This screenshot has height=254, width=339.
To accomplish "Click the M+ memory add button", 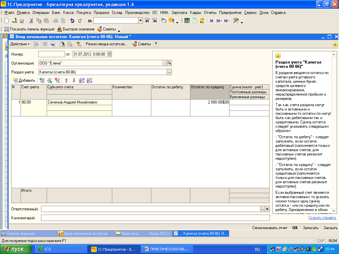I will (x=219, y=21).
